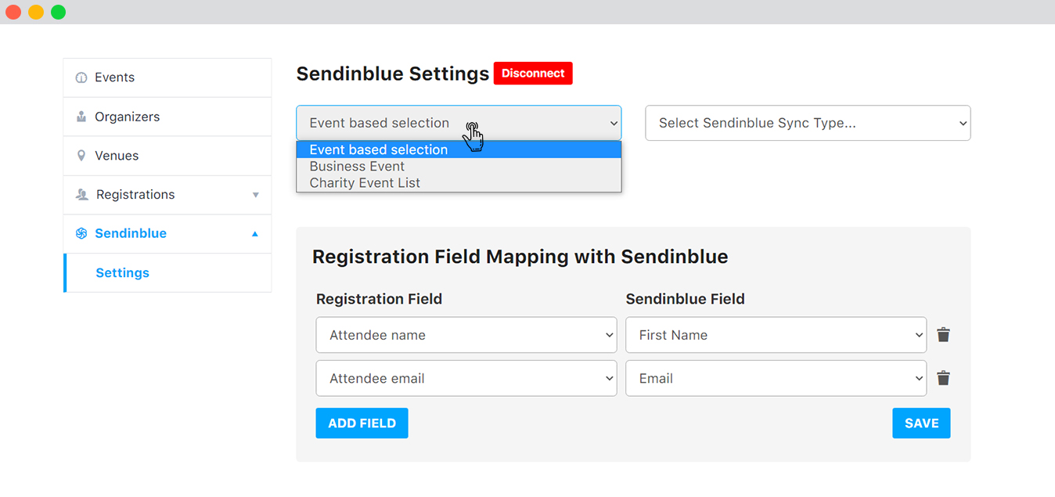Image resolution: width=1055 pixels, height=497 pixels.
Task: Maximize the window with the green button
Action: (x=59, y=12)
